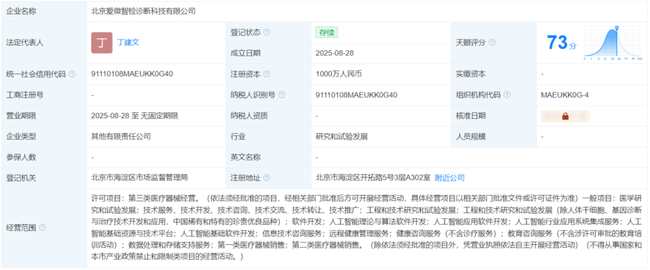
Task: Select the credit code 91110108MAEUKK0G40 under 统一社会信用代码
Action: tap(132, 74)
